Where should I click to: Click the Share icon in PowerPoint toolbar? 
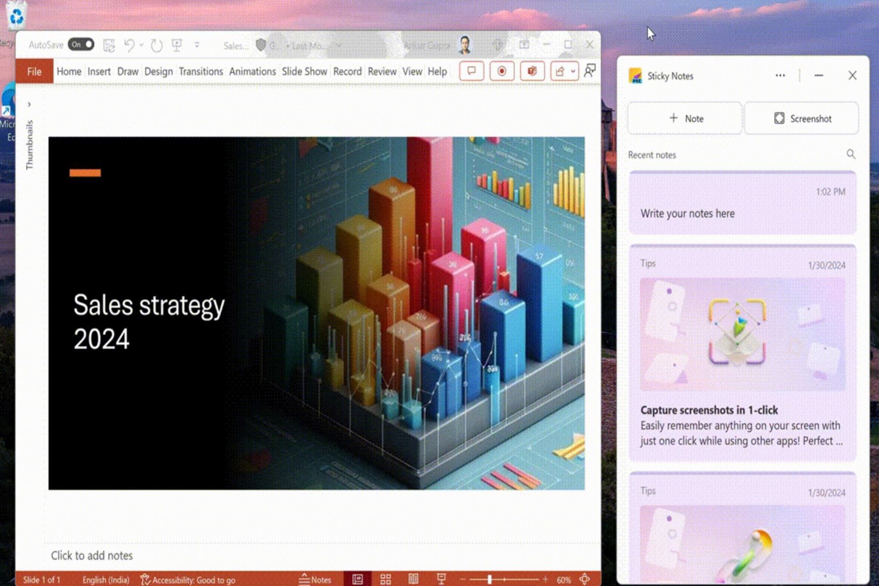coord(559,71)
